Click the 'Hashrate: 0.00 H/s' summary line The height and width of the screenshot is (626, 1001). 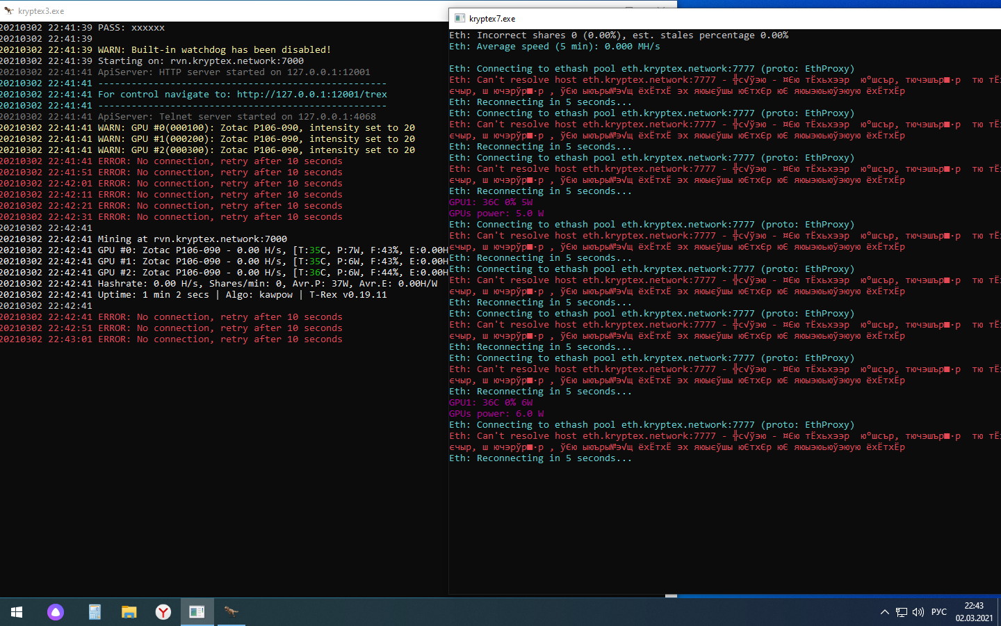pos(219,284)
